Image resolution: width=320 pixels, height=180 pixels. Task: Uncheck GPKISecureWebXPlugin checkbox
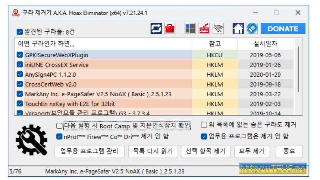pyautogui.click(x=20, y=55)
